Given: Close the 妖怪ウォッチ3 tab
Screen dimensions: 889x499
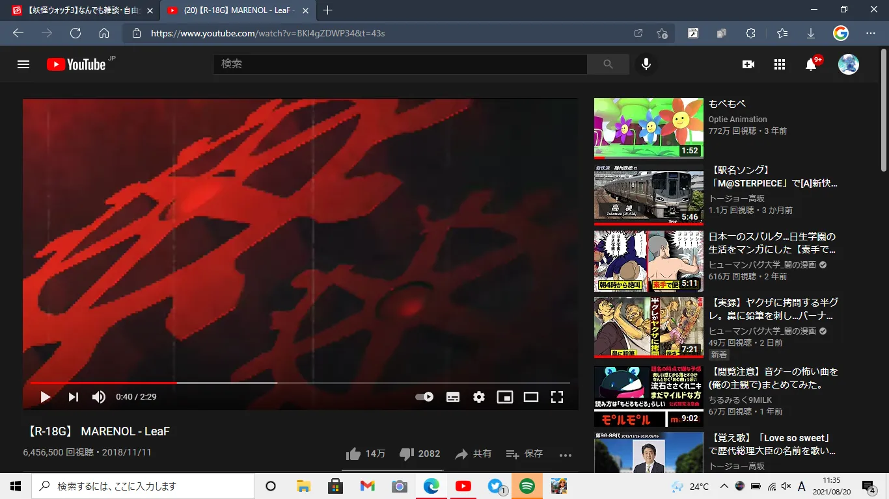Looking at the screenshot, I should point(150,10).
